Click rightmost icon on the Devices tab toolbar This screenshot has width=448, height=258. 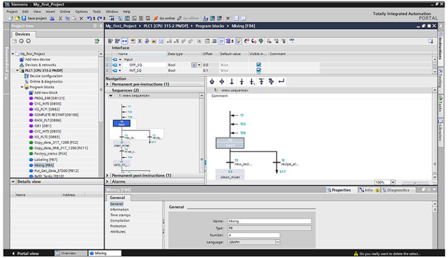[x=97, y=41]
